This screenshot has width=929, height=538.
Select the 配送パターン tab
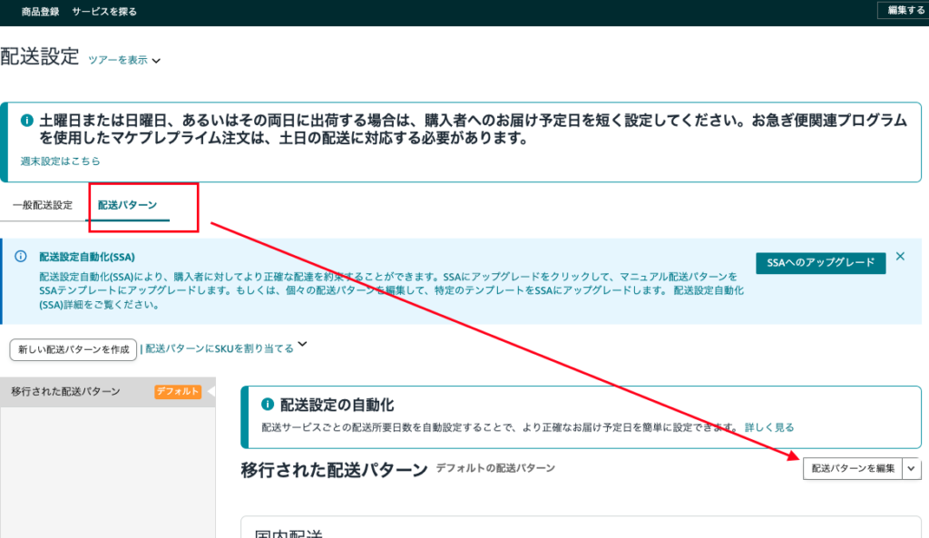tap(127, 205)
